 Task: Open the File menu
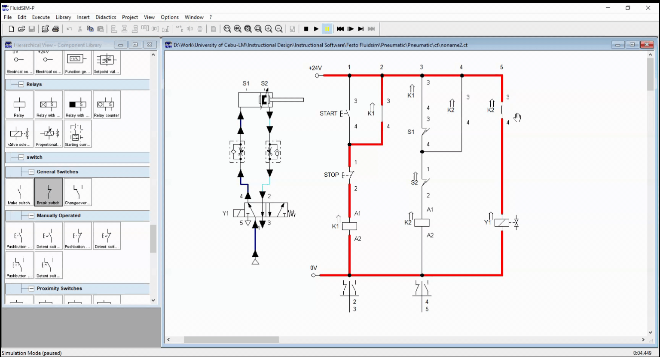coord(8,17)
